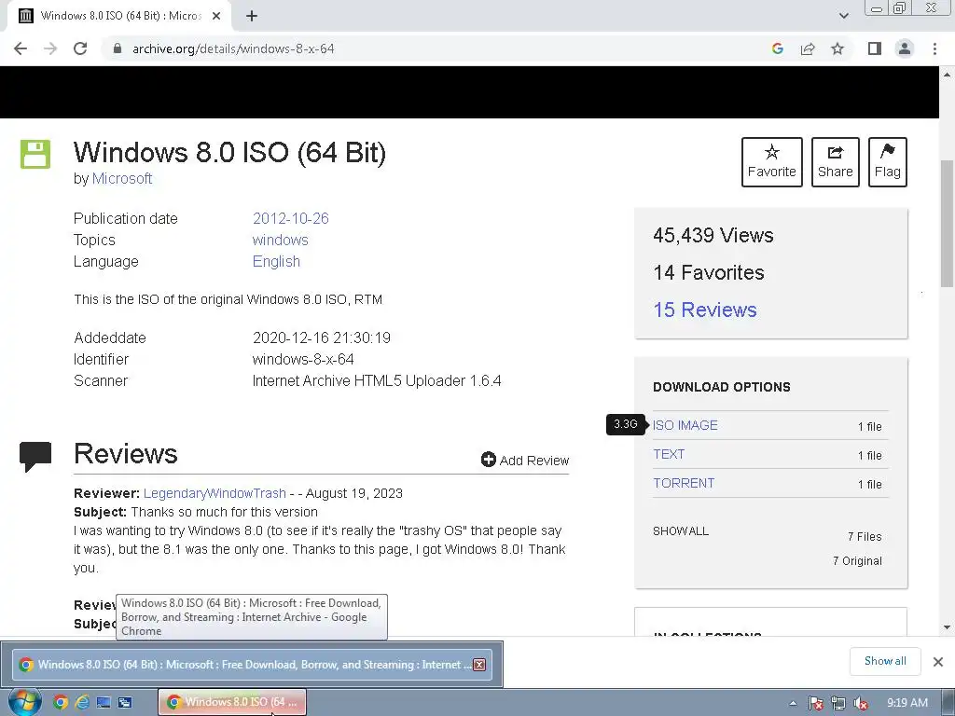This screenshot has width=955, height=716.
Task: Open the Windows Start orb
Action: click(x=24, y=702)
